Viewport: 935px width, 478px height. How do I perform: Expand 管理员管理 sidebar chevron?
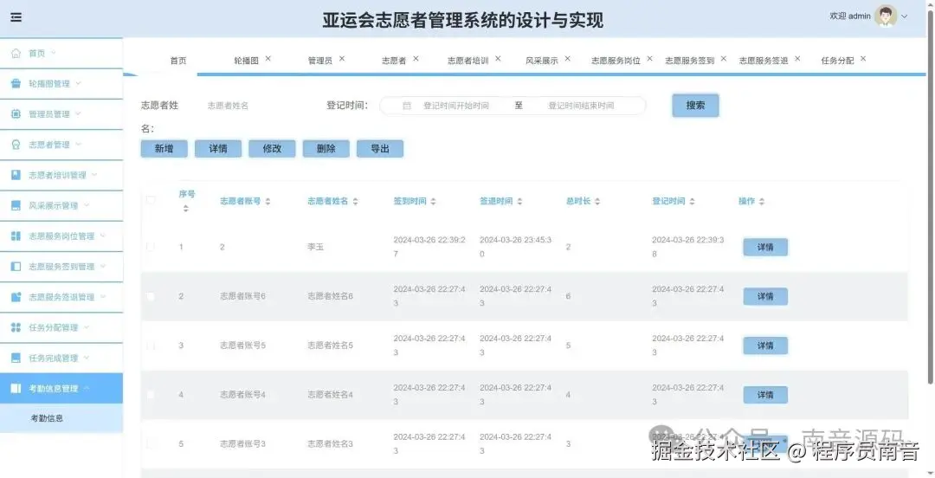tap(78, 113)
